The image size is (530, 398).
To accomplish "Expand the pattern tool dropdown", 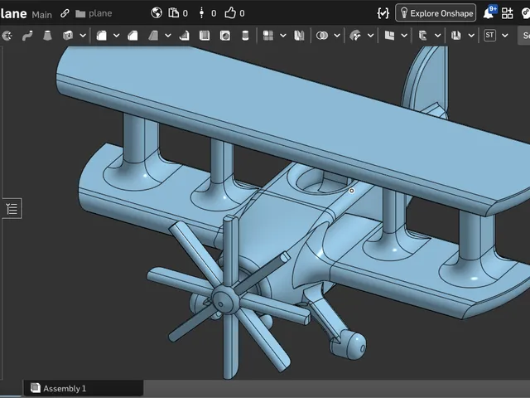I will tap(283, 36).
